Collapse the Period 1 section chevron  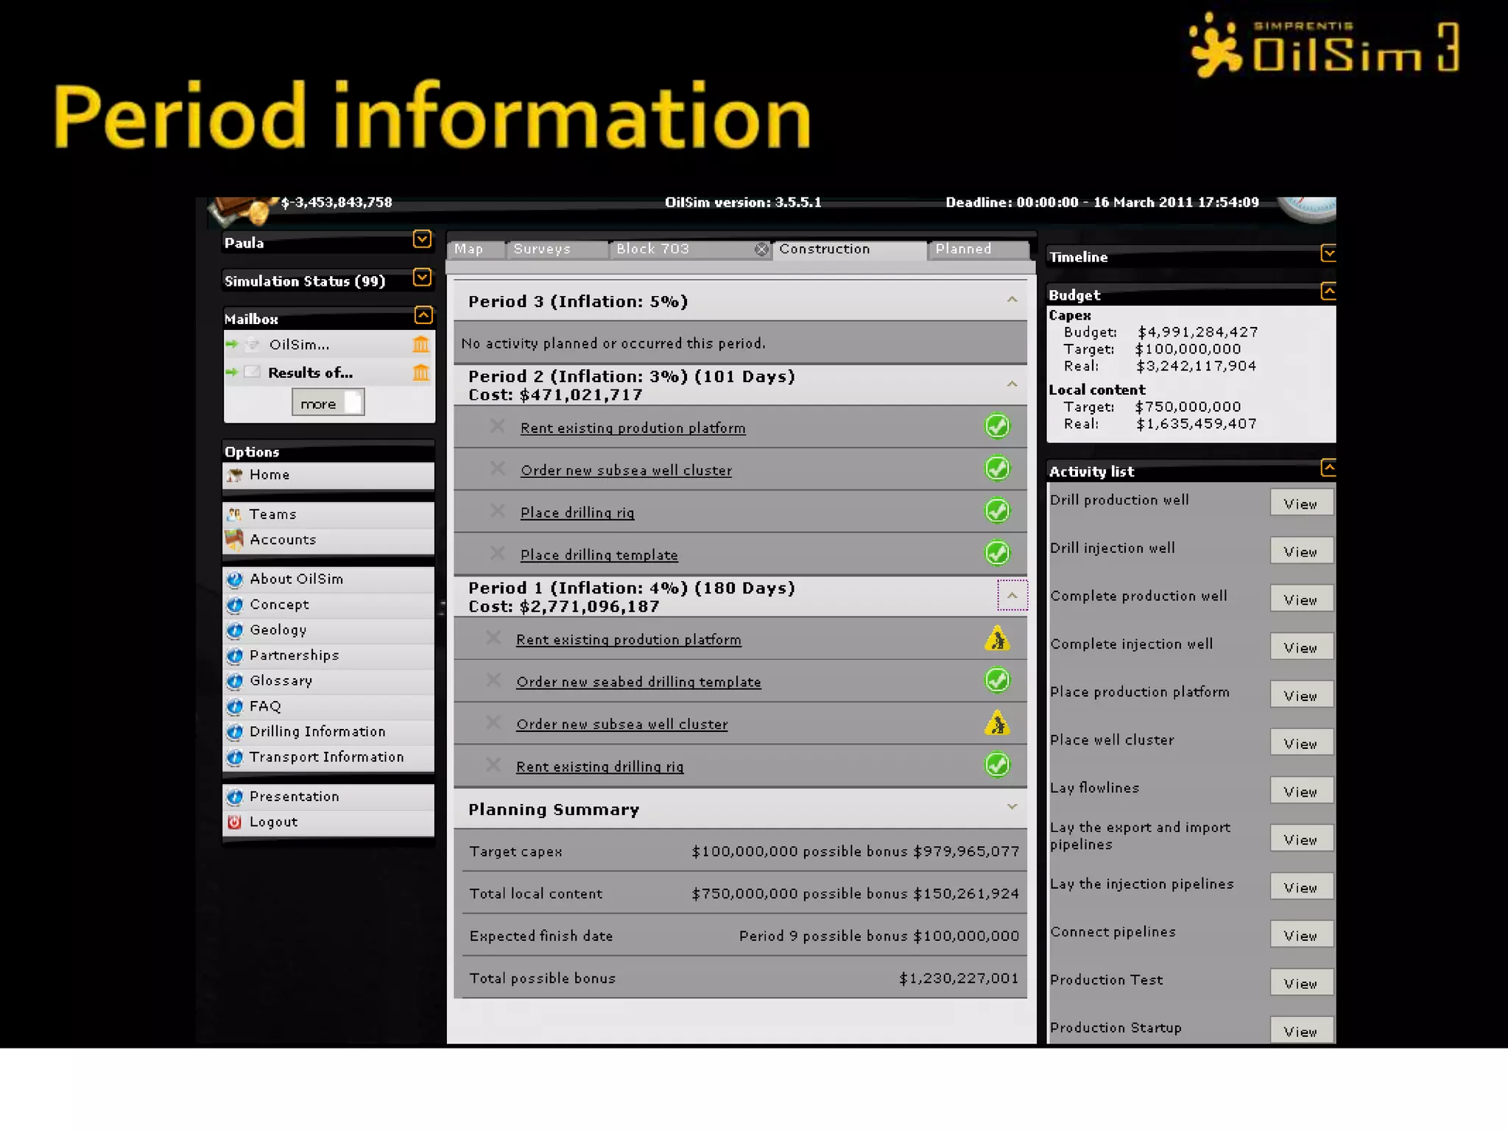click(x=1012, y=596)
